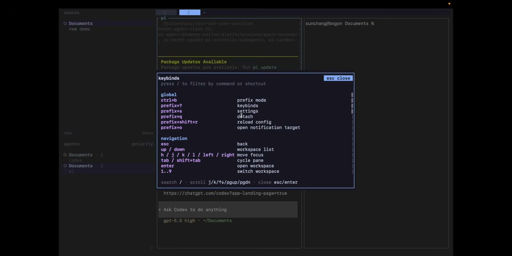Click the esc close button in keybinds
Viewport: 512px width, 256px height.
click(338, 78)
